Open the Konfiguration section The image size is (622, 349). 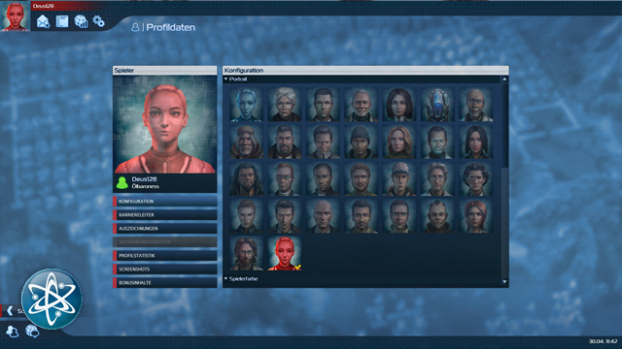[164, 201]
